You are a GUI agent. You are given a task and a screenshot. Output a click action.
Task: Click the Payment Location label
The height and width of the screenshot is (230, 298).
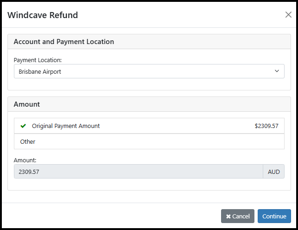[38, 60]
